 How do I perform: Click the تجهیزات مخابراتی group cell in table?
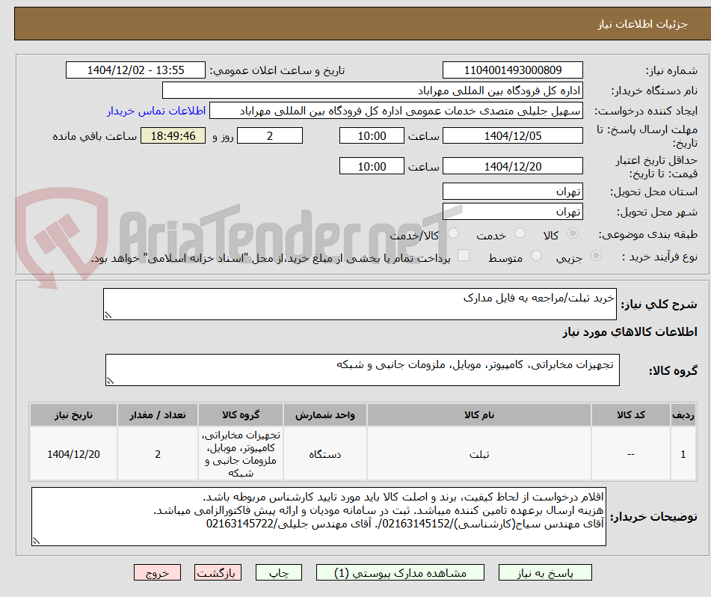241,454
